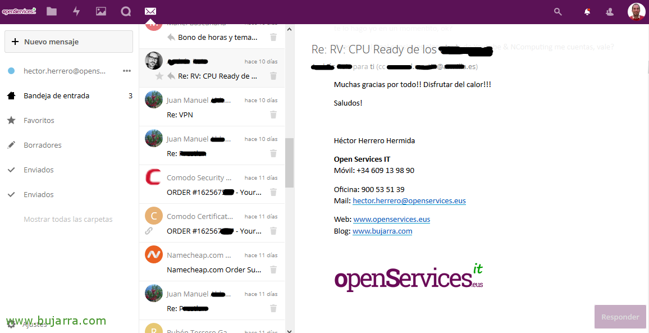Open the notifications bell icon

pyautogui.click(x=587, y=11)
